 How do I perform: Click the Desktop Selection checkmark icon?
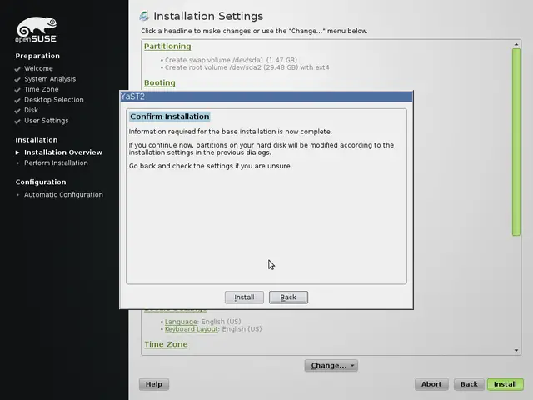click(x=17, y=101)
